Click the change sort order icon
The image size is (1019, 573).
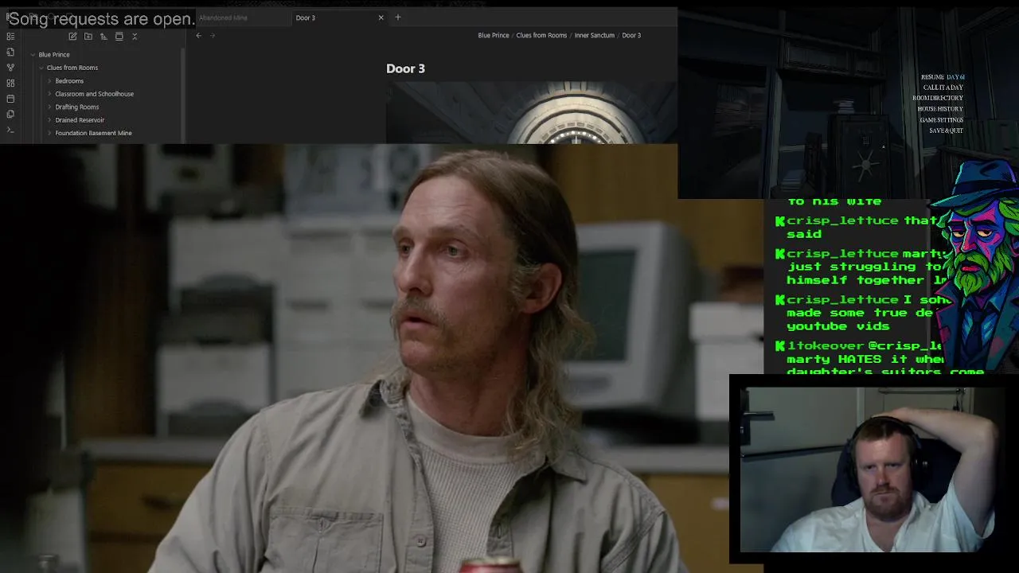pos(103,36)
